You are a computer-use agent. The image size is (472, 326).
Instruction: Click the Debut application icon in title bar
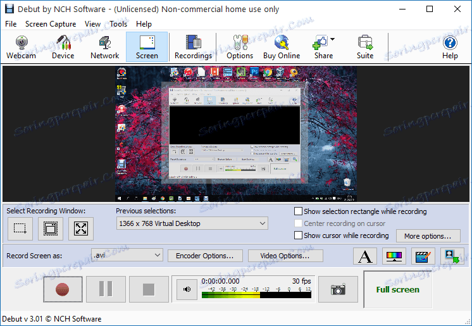click(9, 9)
